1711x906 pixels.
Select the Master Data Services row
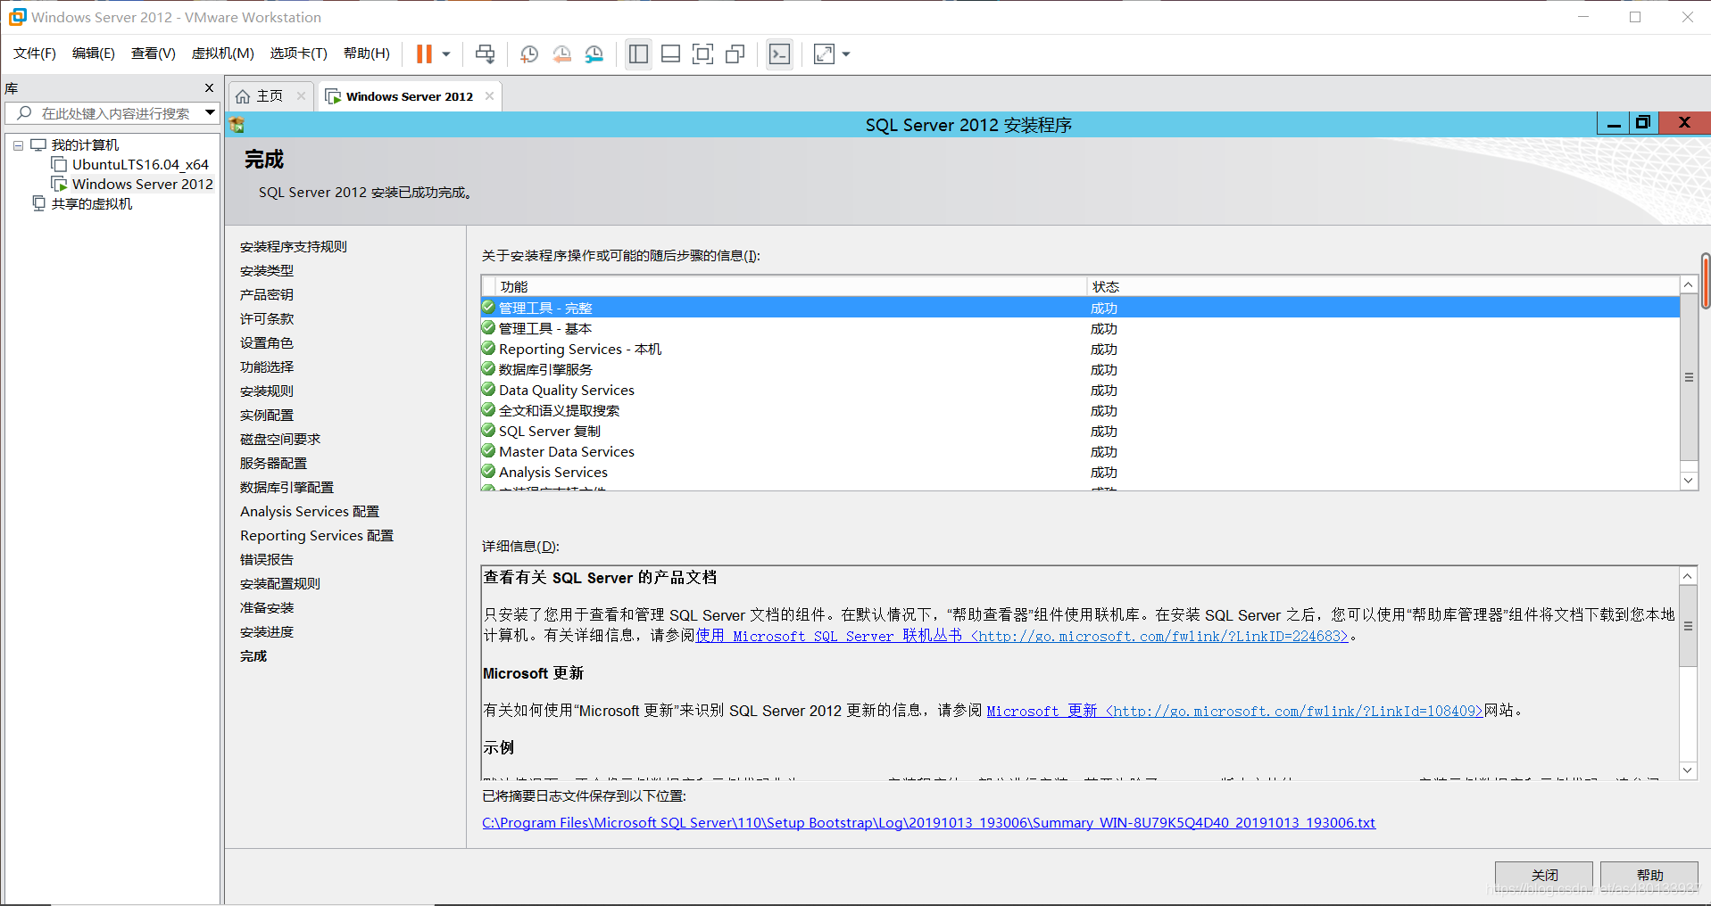(1080, 451)
